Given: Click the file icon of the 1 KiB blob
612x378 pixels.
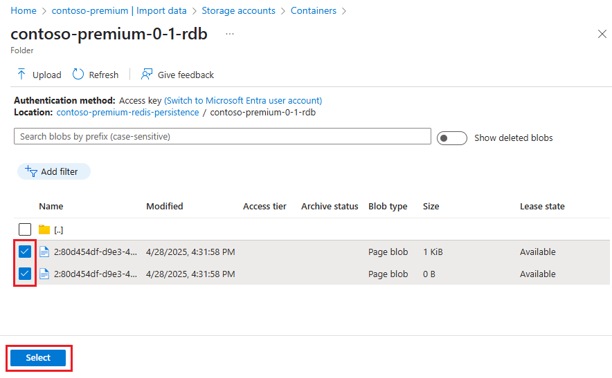Looking at the screenshot, I should pos(44,252).
